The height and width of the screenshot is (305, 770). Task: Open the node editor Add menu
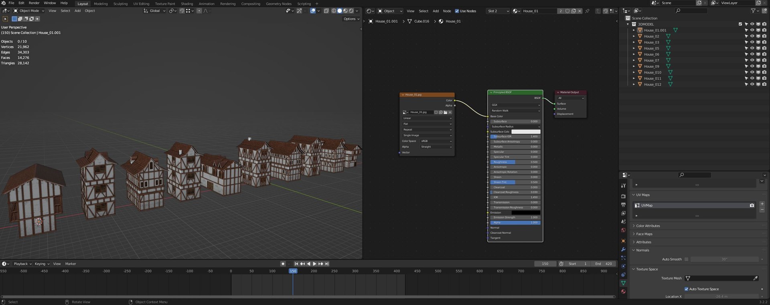[x=436, y=11]
